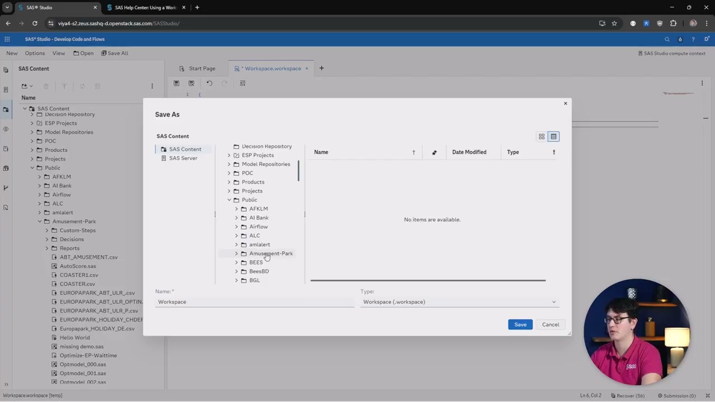The height and width of the screenshot is (402, 715).
Task: Click the editor save icon
Action: [177, 83]
